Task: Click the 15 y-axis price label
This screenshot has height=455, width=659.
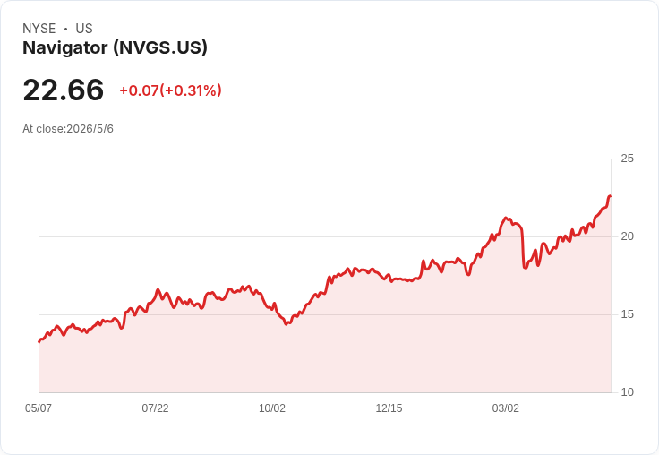Action: point(627,314)
